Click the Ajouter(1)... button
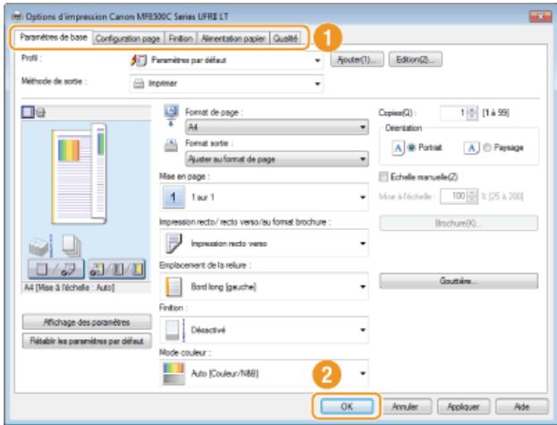The width and height of the screenshot is (557, 425). 357,60
